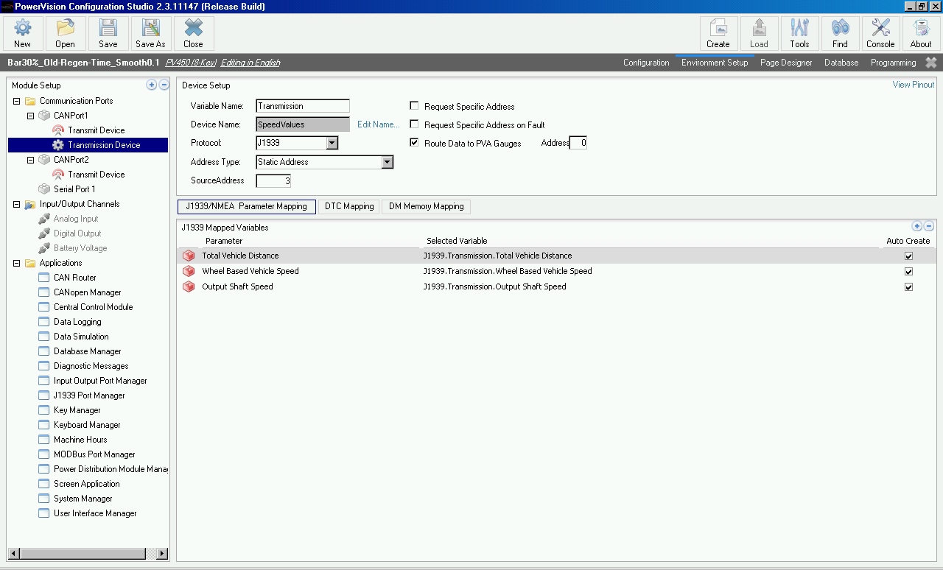
Task: Toggle the Request Specific Address checkbox
Action: pyautogui.click(x=414, y=106)
